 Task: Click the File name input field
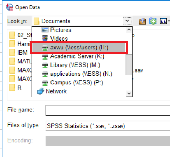pyautogui.click(x=108, y=110)
